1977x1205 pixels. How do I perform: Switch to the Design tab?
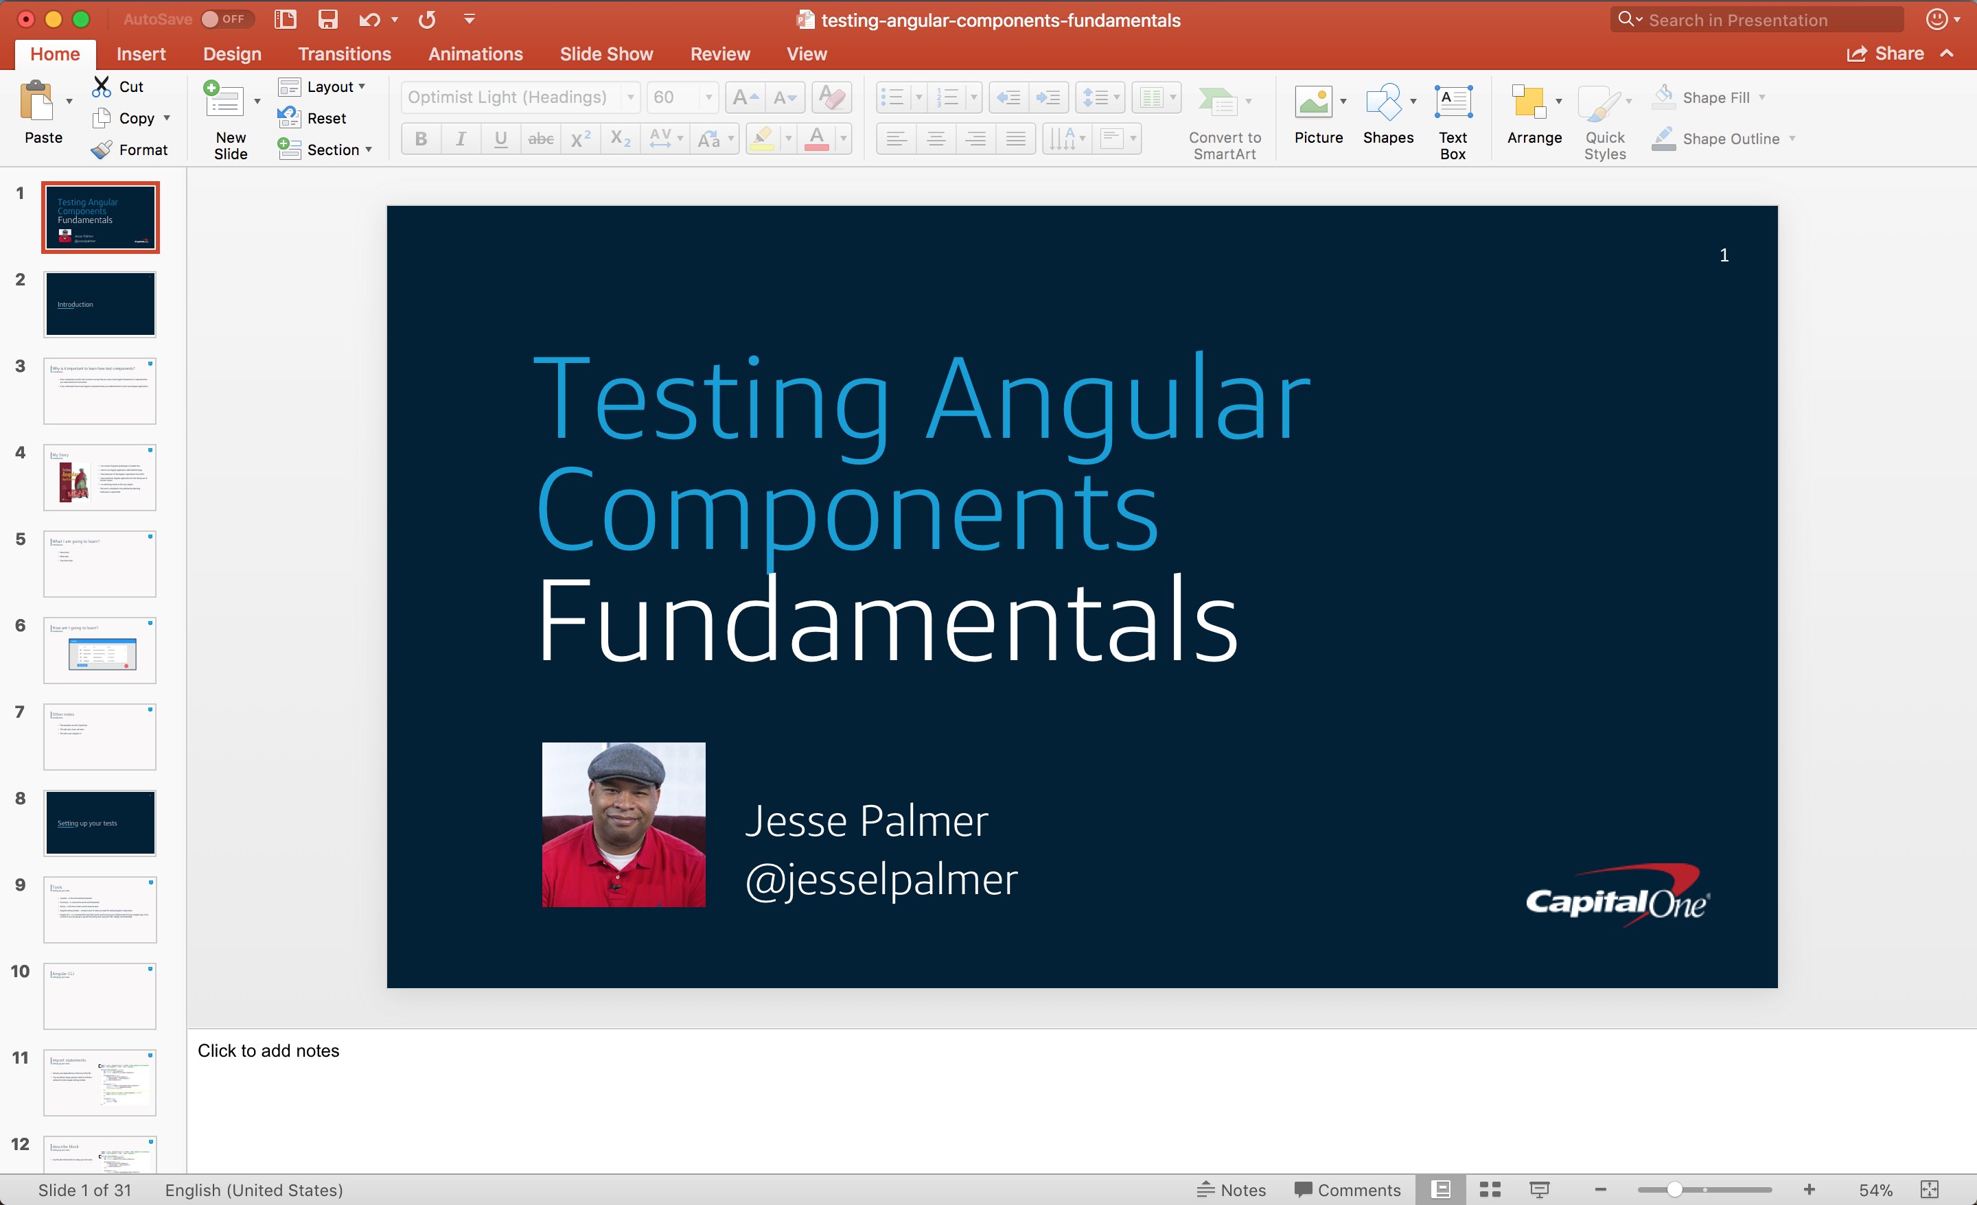[x=232, y=54]
